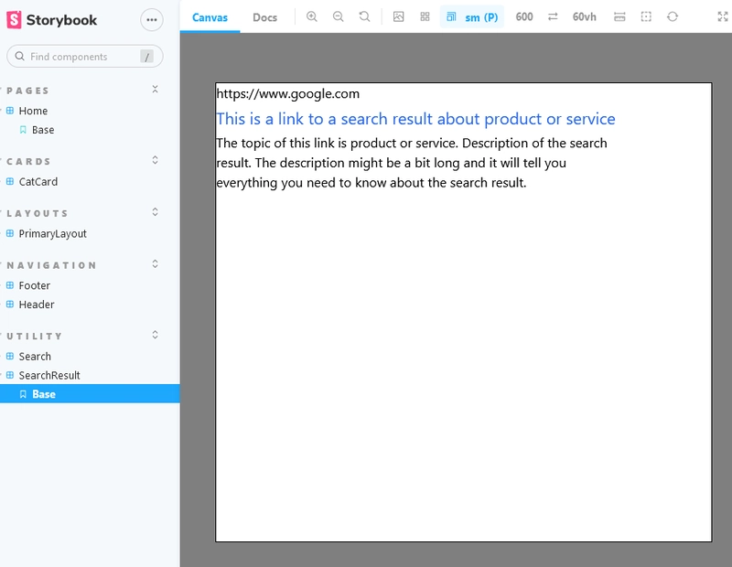Click the Storybook logo

52,19
